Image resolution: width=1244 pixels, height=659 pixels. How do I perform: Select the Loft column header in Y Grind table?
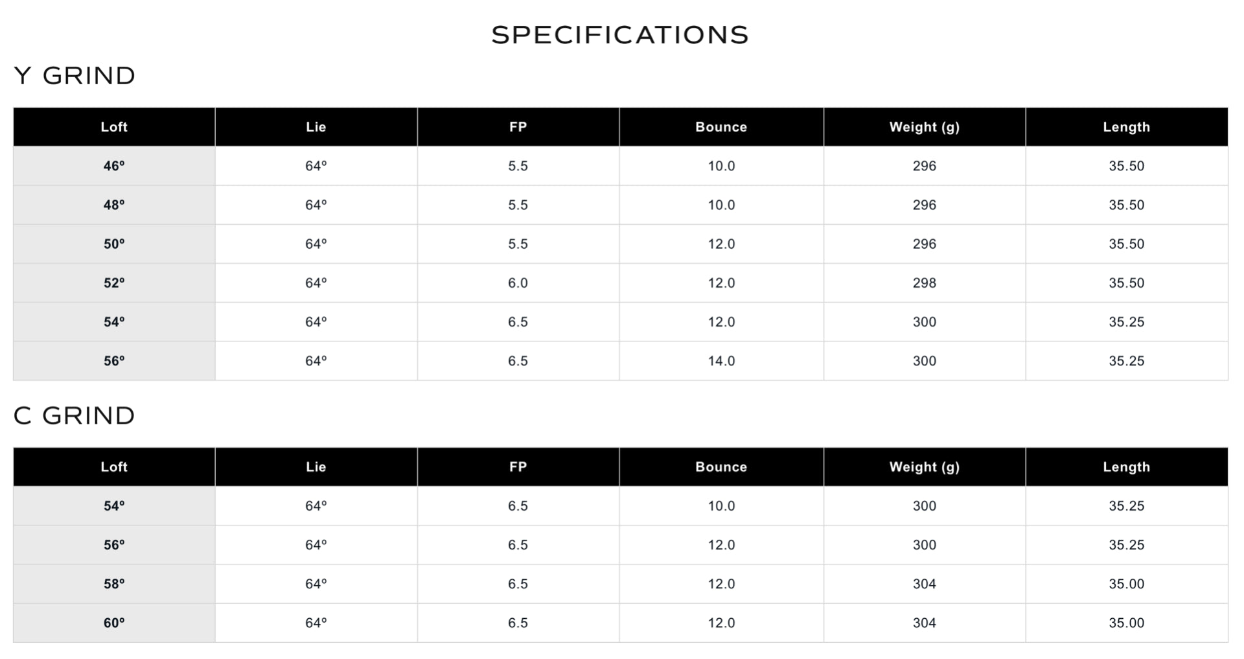(x=114, y=127)
